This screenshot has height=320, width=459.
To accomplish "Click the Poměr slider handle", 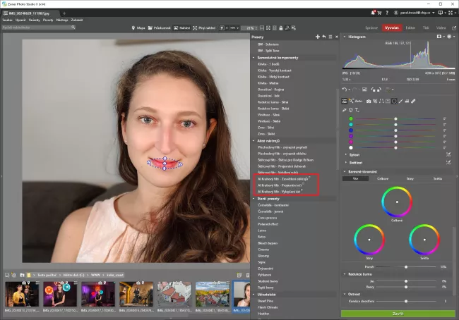I will tap(405, 267).
